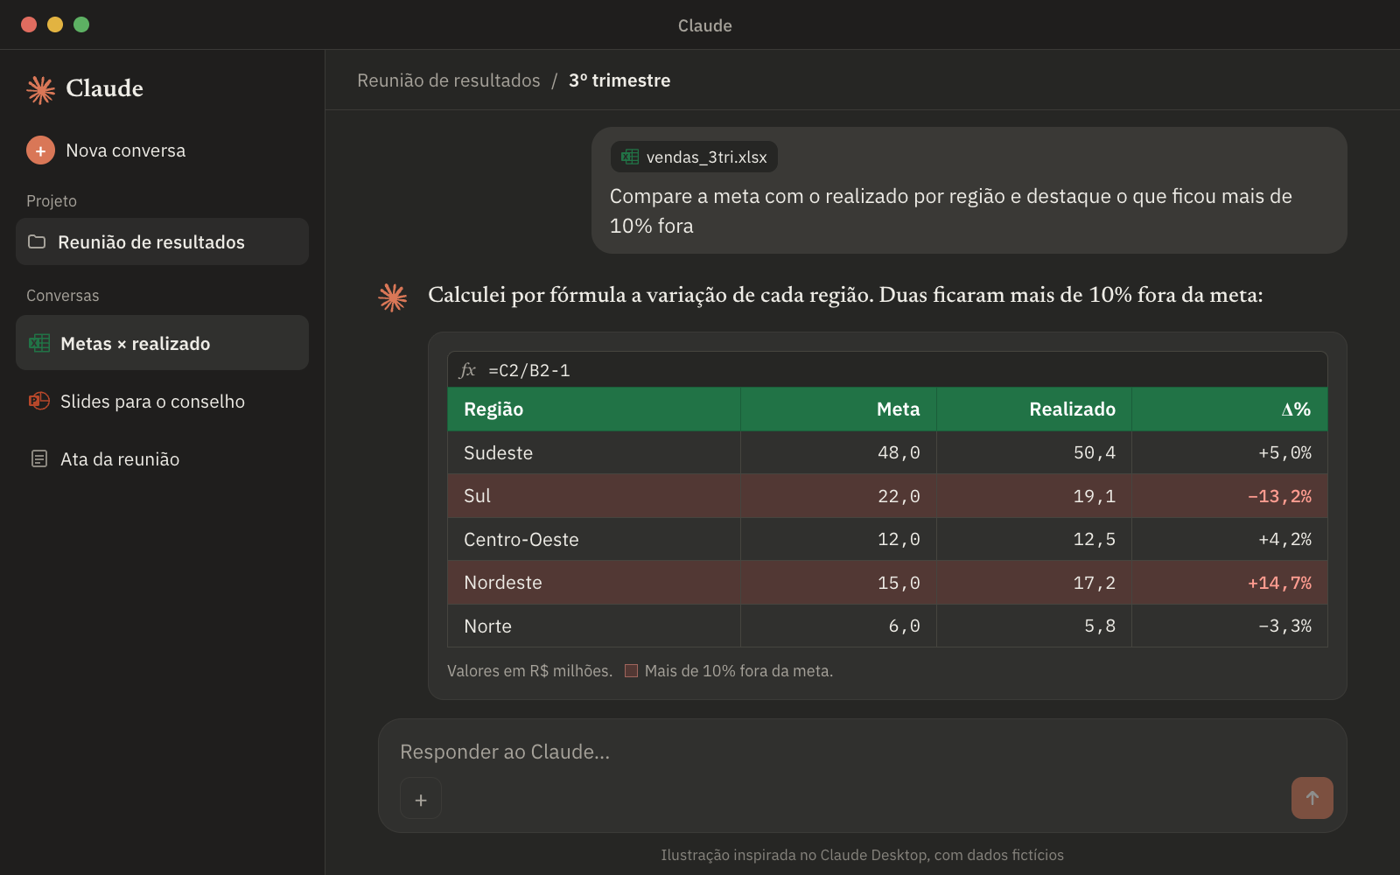Click the folder icon beside Reunião de resultados
The width and height of the screenshot is (1400, 875).
click(37, 241)
